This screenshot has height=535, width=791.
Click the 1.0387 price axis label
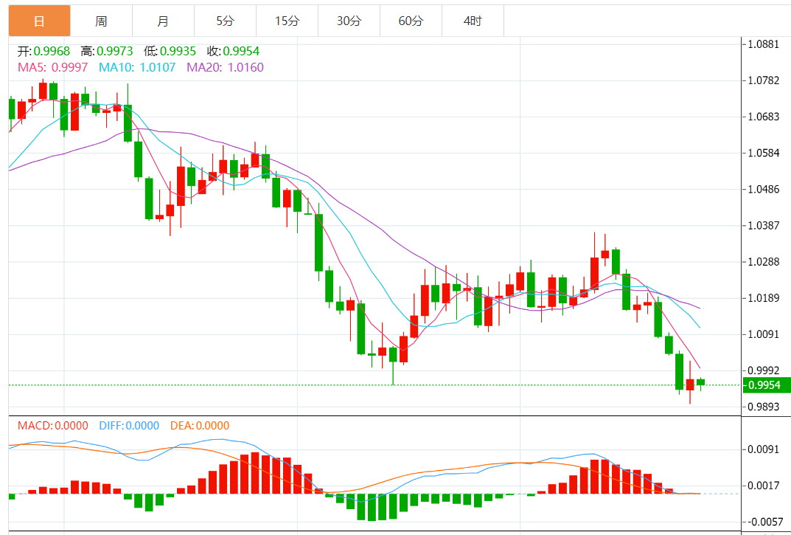(x=763, y=225)
